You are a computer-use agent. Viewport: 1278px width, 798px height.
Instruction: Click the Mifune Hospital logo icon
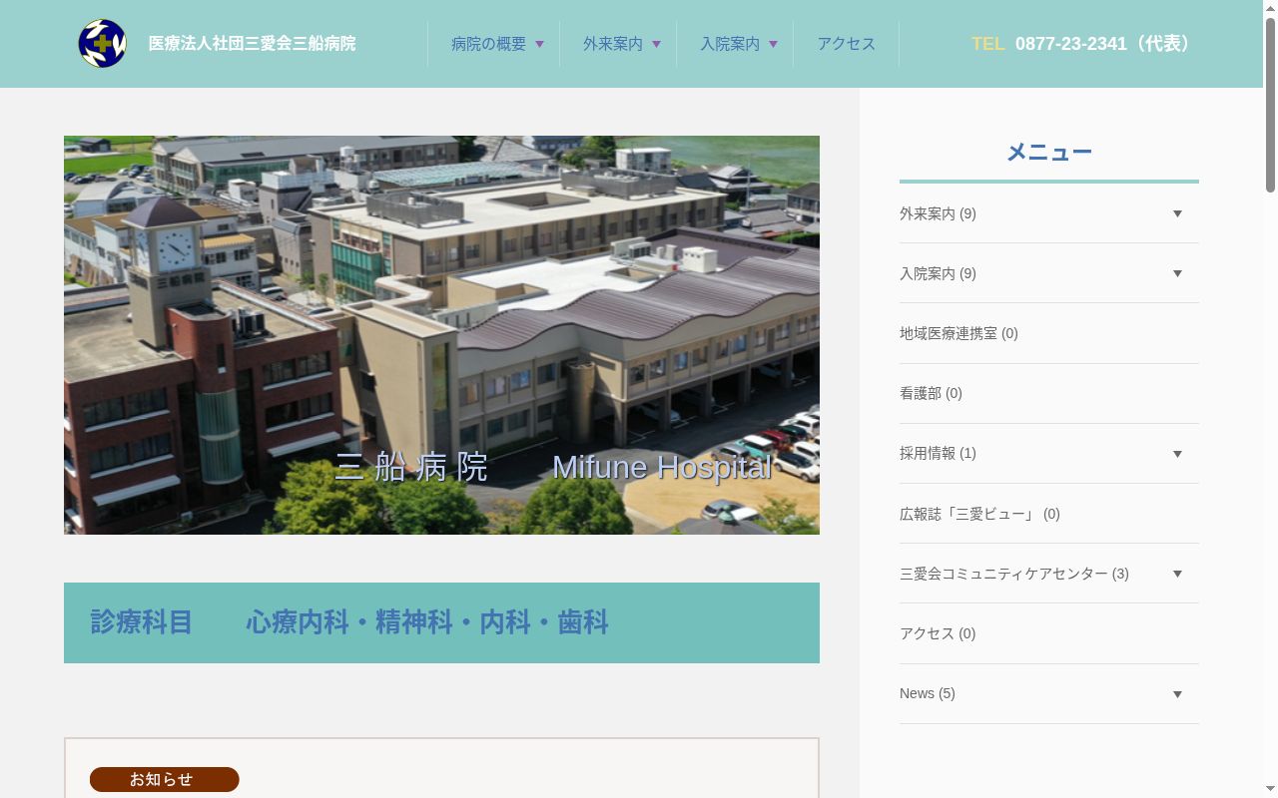[x=103, y=44]
